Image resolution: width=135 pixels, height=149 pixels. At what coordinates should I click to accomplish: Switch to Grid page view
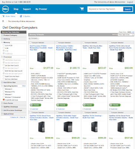click(129, 32)
